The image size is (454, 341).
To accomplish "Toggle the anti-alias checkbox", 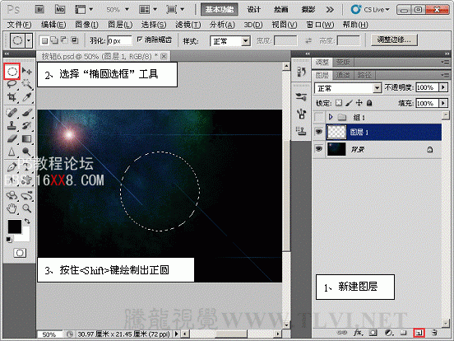I will tap(140, 40).
